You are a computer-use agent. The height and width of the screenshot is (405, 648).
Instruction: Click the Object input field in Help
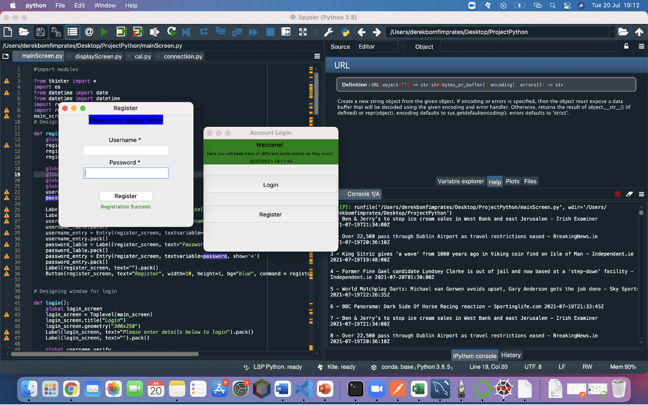click(x=528, y=47)
